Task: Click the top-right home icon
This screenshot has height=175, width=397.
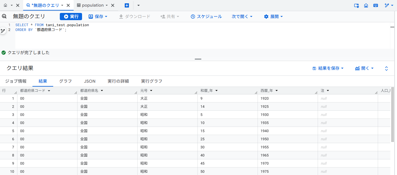Action: coord(366,5)
